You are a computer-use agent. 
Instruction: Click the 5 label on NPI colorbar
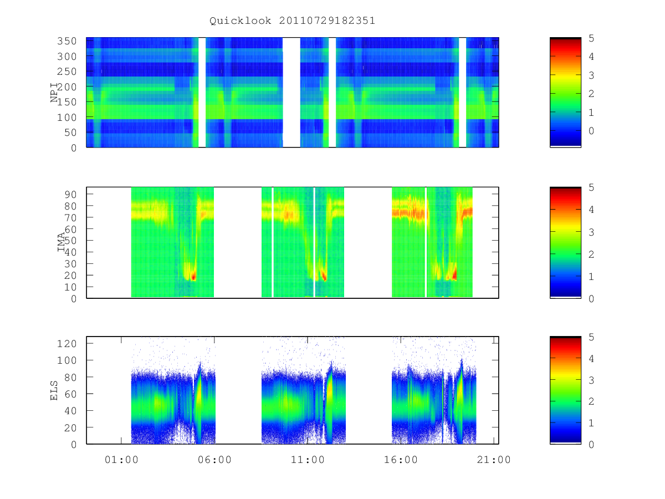tap(591, 38)
